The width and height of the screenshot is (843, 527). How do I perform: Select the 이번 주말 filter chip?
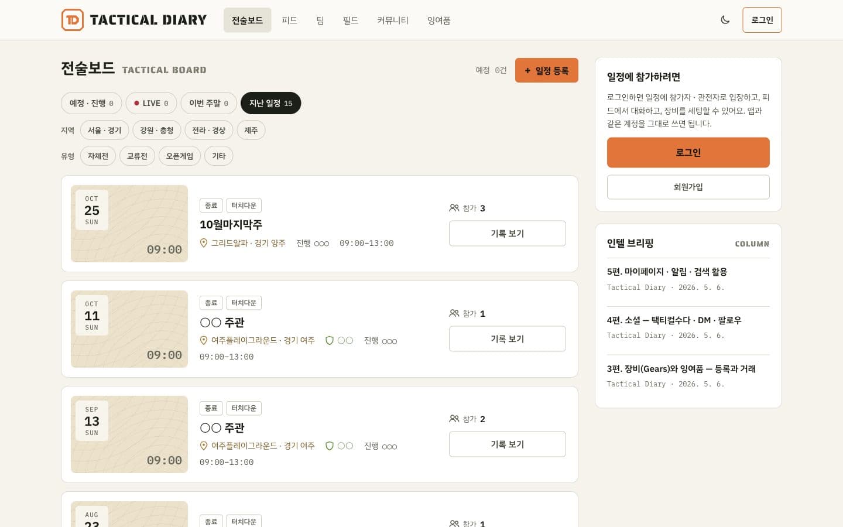click(208, 103)
